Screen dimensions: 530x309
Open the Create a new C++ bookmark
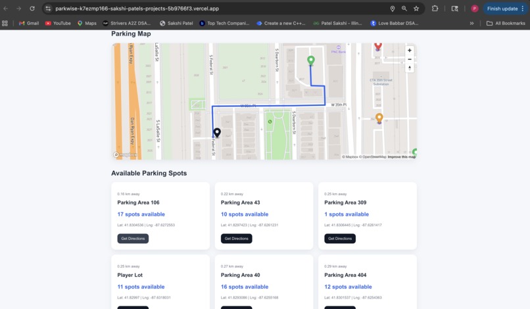pyautogui.click(x=281, y=23)
